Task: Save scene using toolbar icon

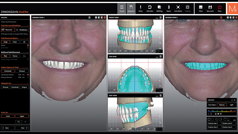Action: tap(210, 8)
